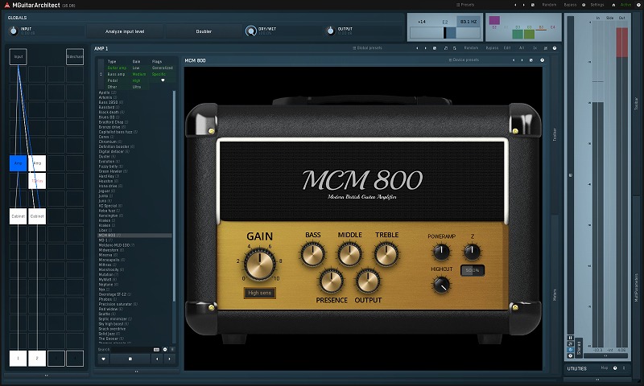644x386 pixels.
Task: Open the top Presets menu
Action: coord(464,4)
